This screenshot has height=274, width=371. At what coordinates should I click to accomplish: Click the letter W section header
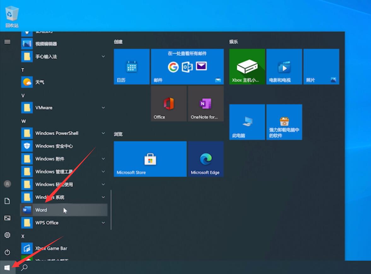coord(23,121)
